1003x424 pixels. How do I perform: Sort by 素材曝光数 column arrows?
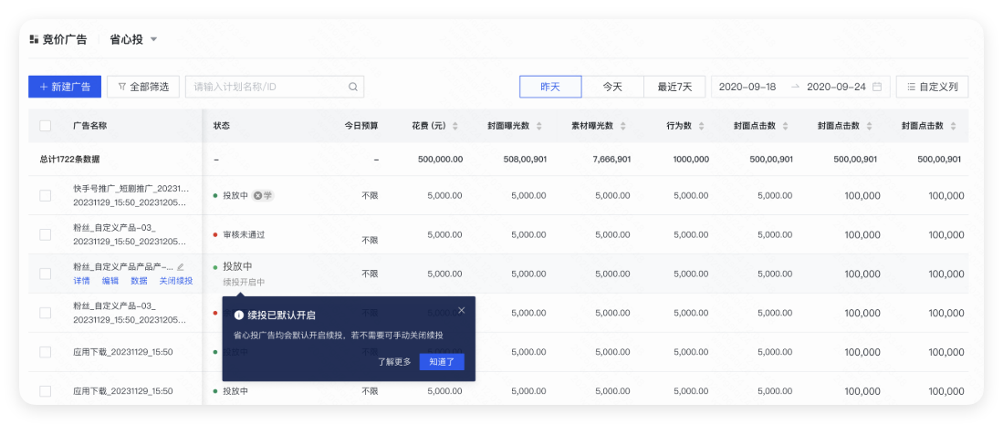tap(622, 126)
